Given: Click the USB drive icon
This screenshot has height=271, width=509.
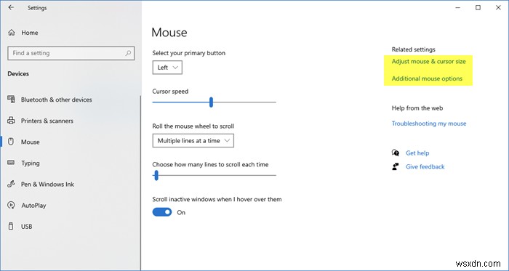Looking at the screenshot, I should pos(11,226).
